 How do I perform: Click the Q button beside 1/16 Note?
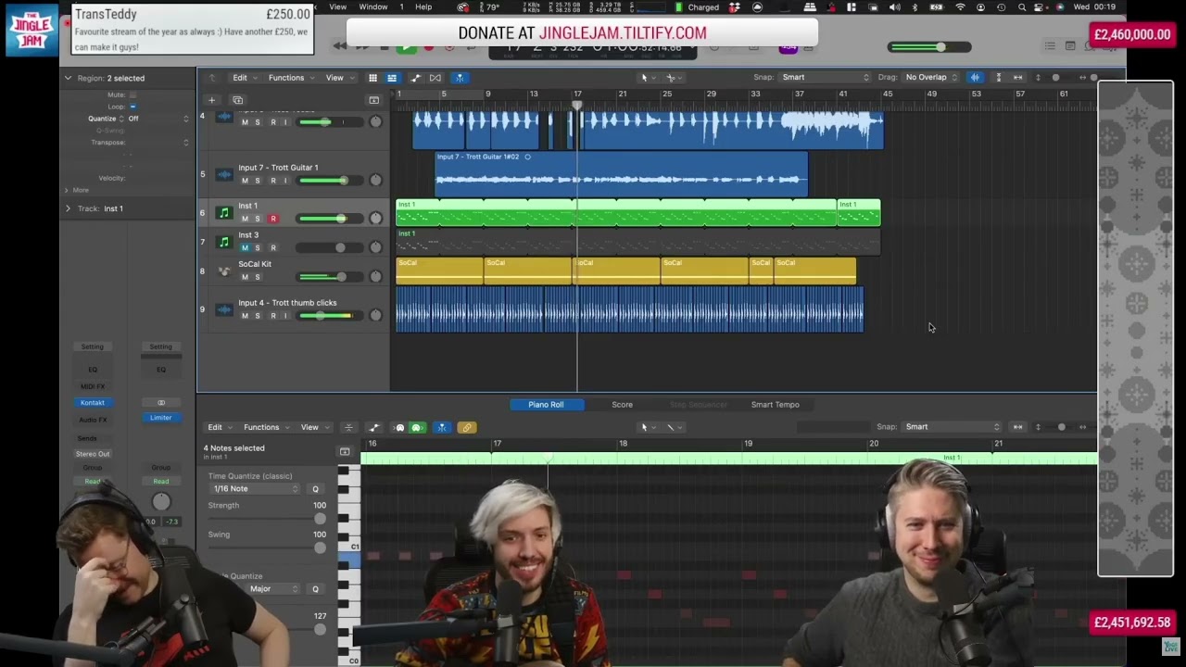pos(315,489)
